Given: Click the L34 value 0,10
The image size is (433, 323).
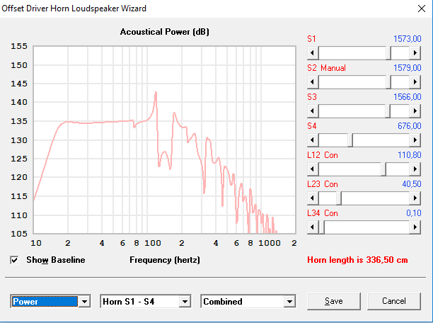Looking at the screenshot, I should [414, 213].
